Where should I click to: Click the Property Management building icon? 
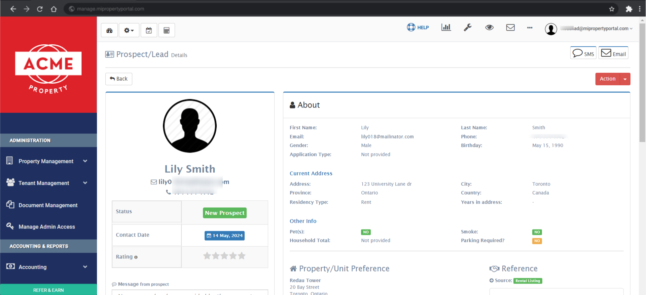tap(9, 161)
